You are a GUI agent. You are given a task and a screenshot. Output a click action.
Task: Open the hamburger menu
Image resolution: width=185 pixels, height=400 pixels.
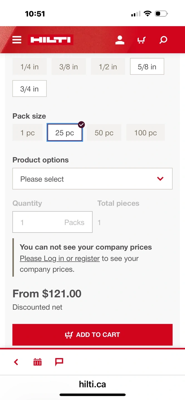tap(17, 40)
